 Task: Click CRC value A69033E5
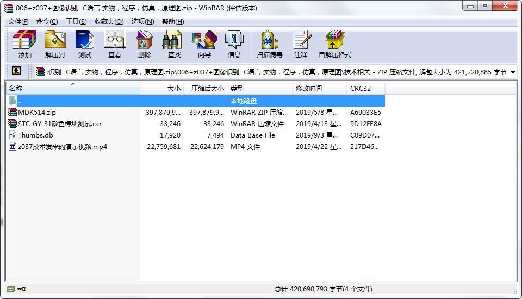click(x=365, y=113)
